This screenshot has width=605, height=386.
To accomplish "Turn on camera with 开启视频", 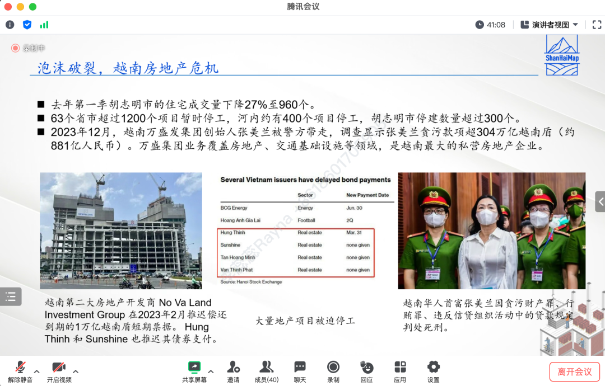I will (59, 372).
